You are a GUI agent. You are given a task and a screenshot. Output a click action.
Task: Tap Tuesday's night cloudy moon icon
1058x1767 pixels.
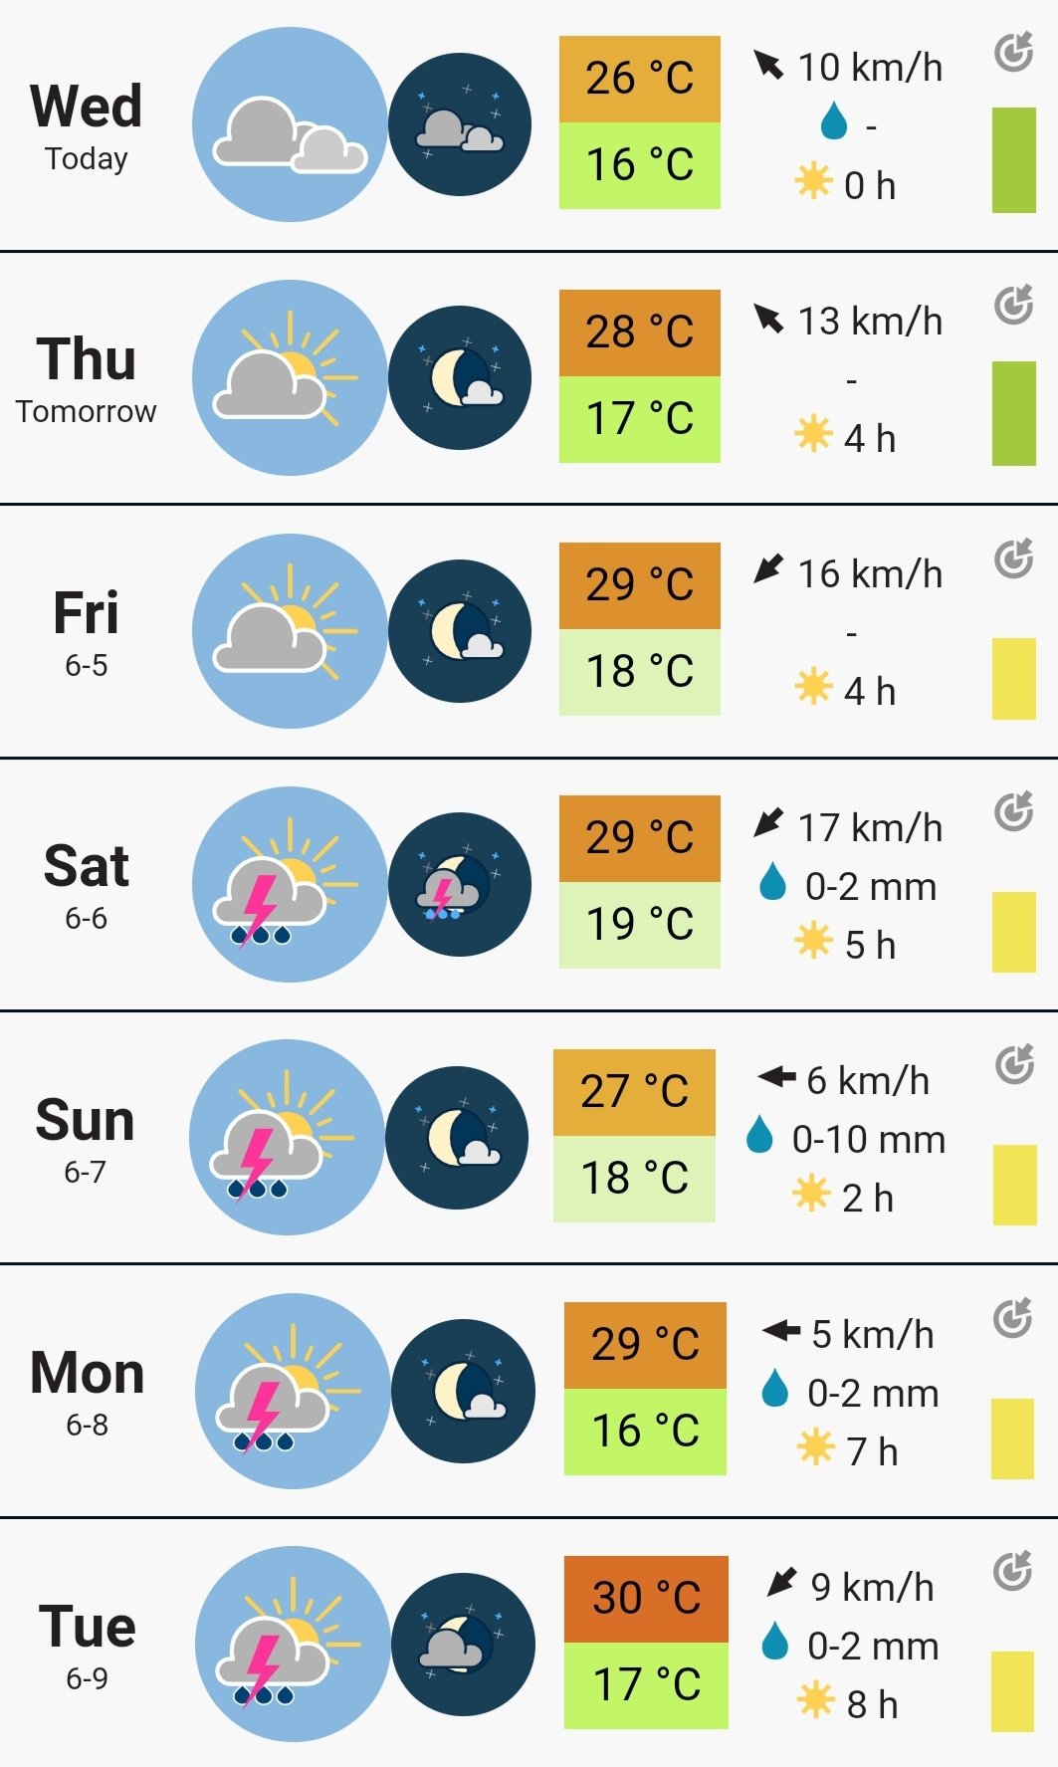(x=463, y=1644)
